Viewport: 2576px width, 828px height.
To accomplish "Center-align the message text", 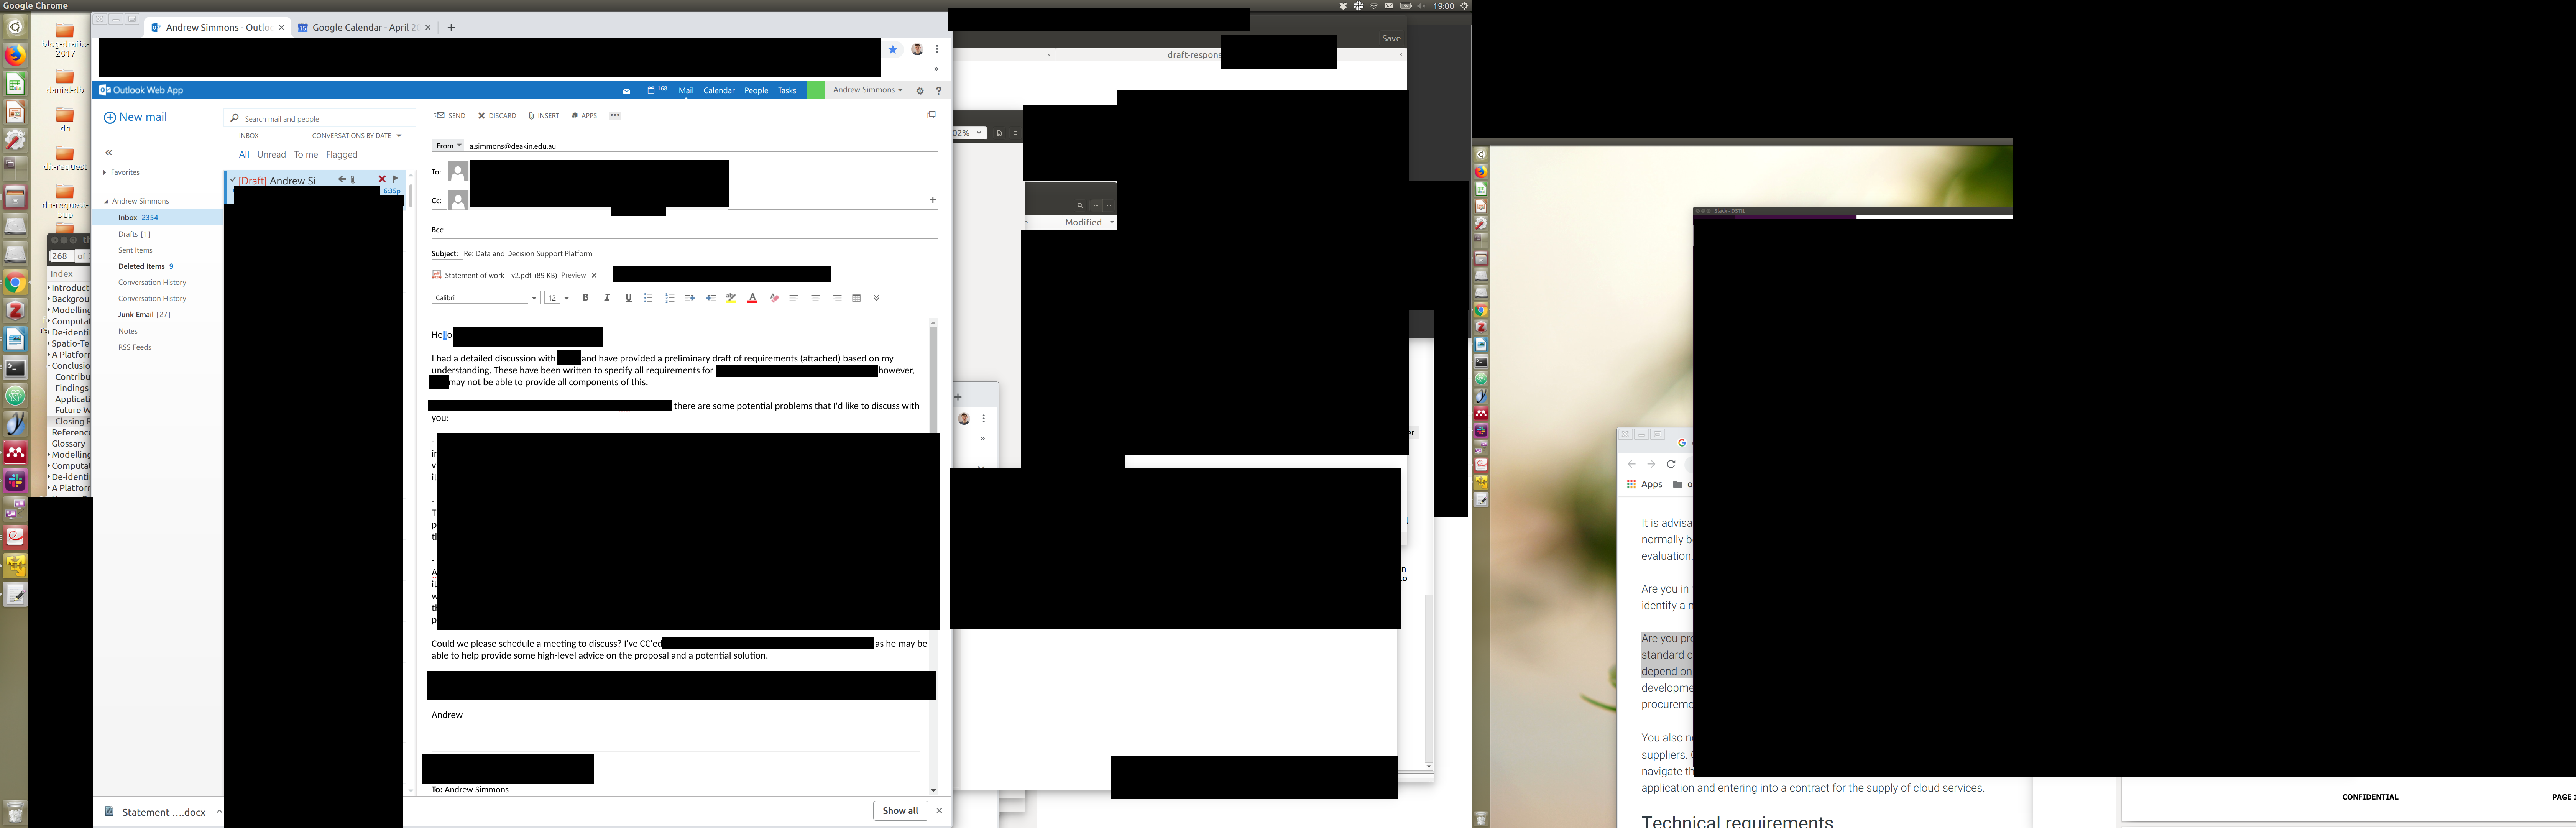I will [815, 298].
